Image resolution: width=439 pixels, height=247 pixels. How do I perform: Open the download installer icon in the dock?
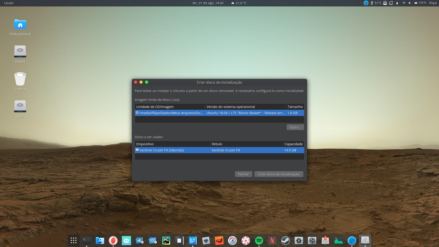(325, 240)
